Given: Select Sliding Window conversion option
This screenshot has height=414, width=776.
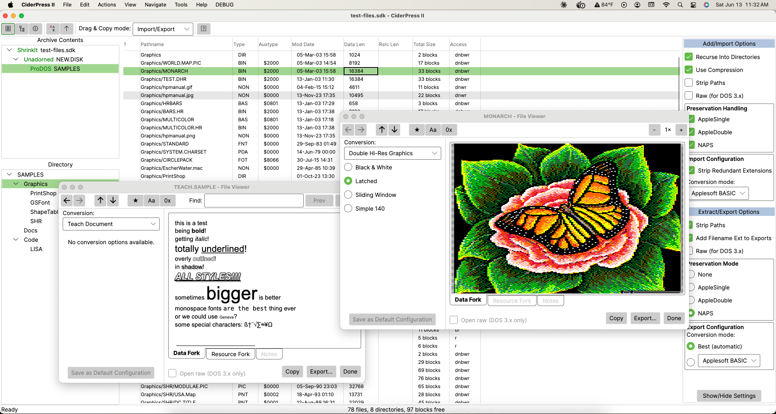Looking at the screenshot, I should (x=348, y=195).
